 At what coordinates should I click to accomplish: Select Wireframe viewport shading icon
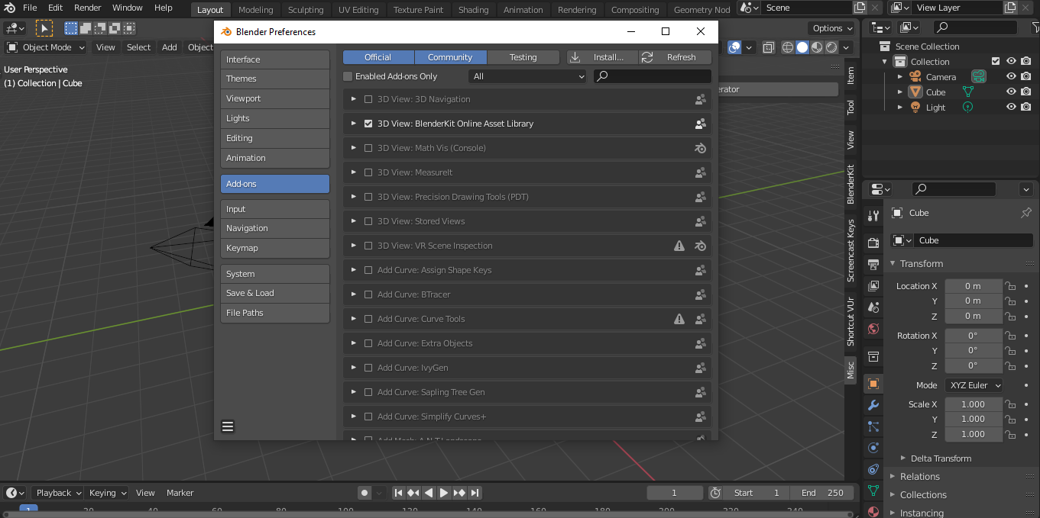point(788,47)
